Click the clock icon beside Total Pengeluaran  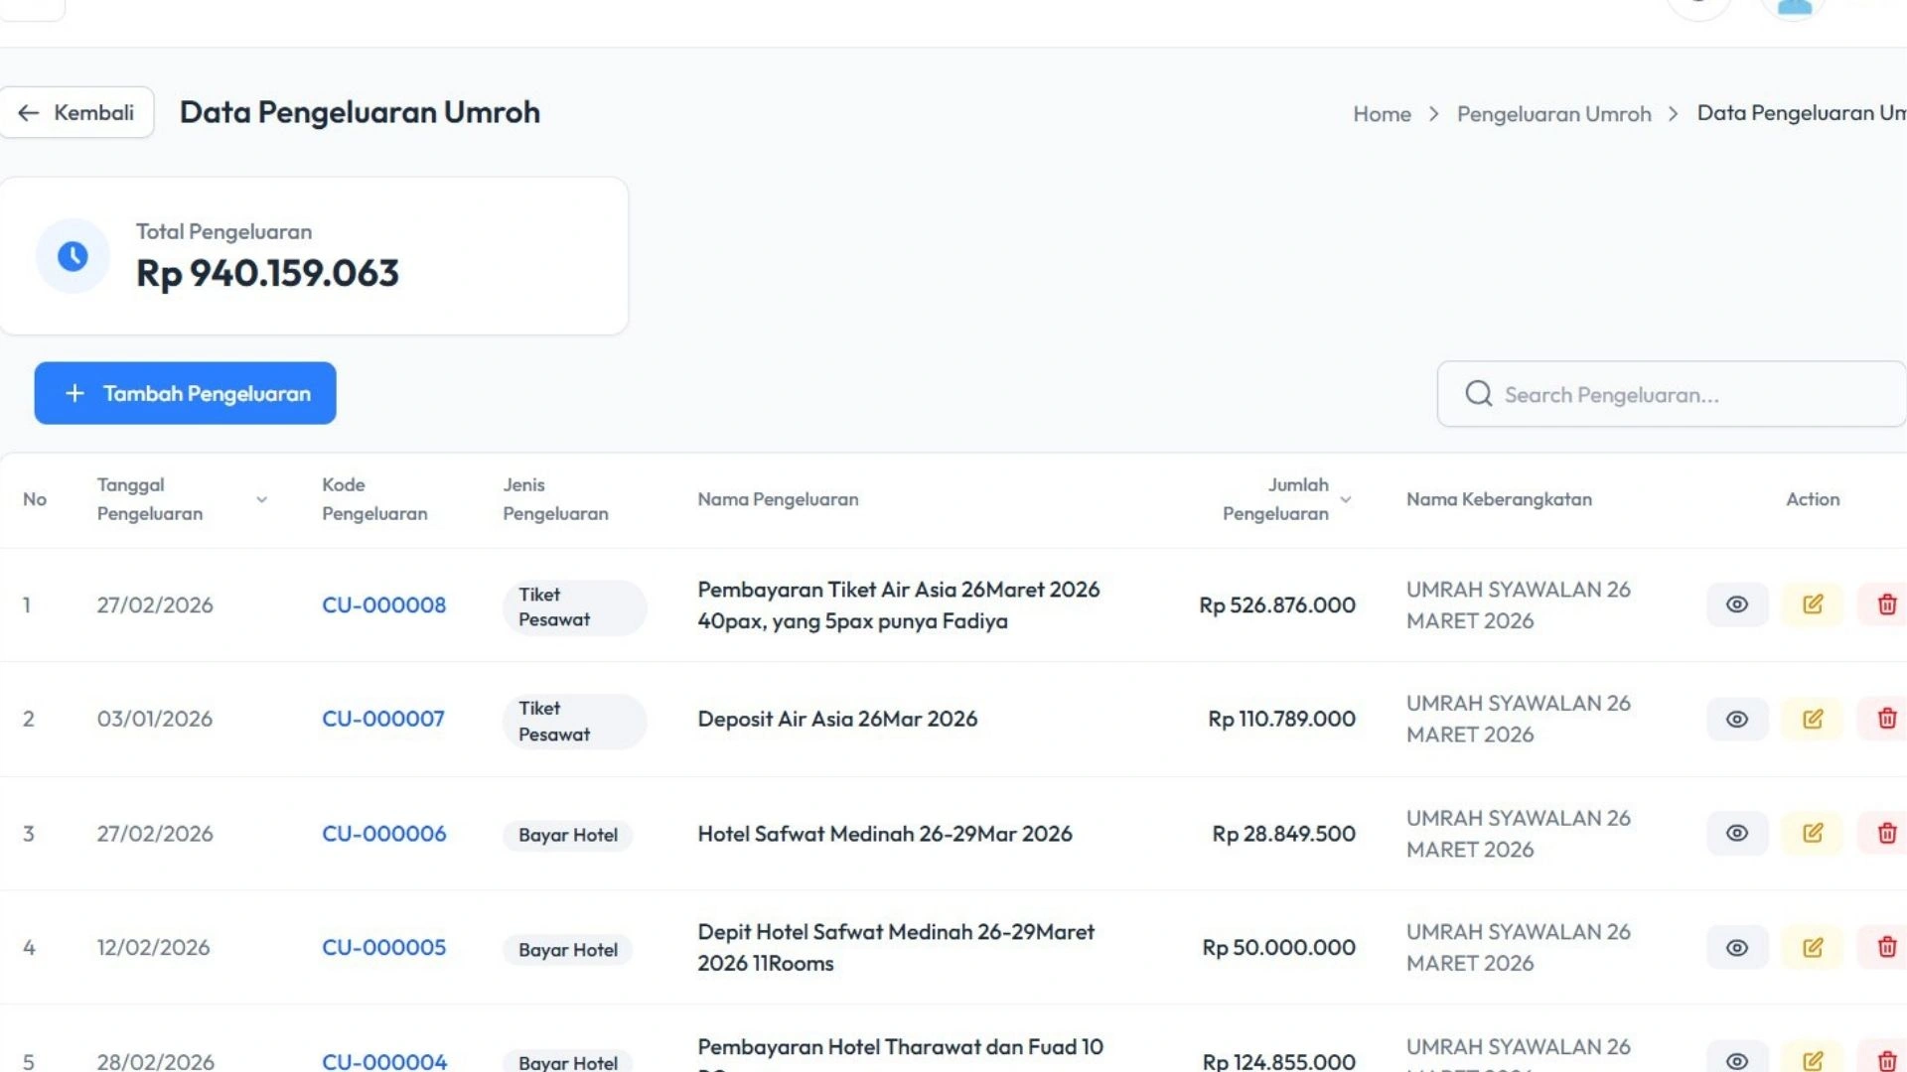click(73, 256)
